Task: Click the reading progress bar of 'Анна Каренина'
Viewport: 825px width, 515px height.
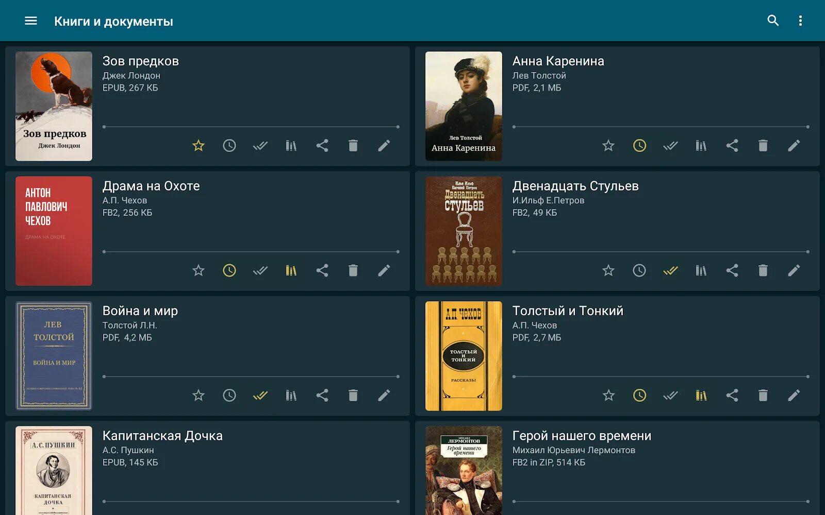Action: click(661, 127)
